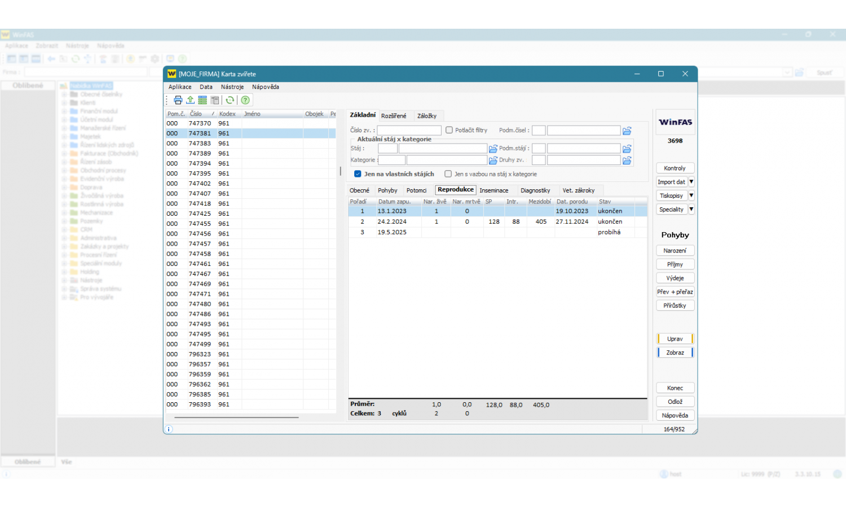Open help via green question mark icon

tap(245, 100)
